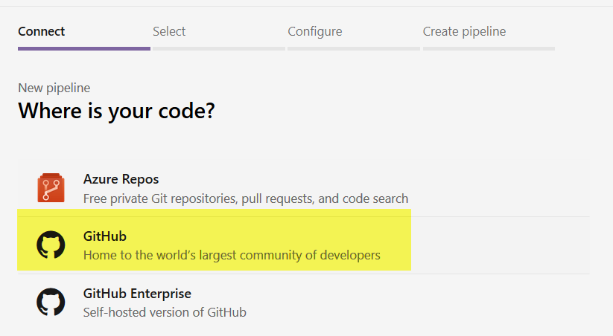Click the GitHub octocat icon in the highlighted row
The image size is (613, 336).
51,245
